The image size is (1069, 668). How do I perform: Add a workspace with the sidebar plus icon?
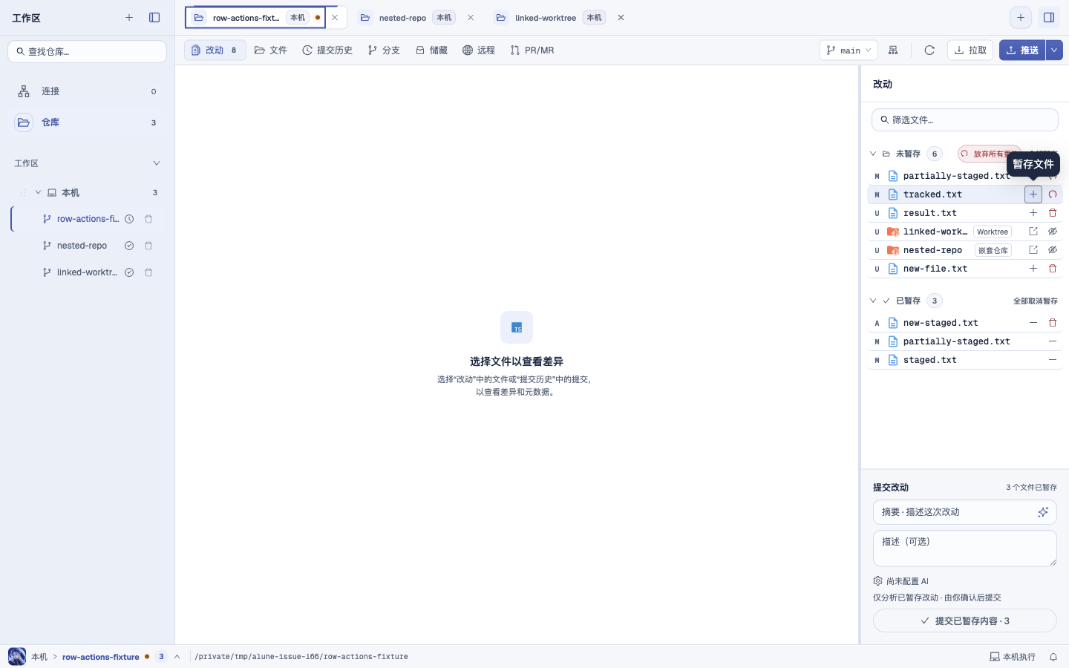click(129, 18)
